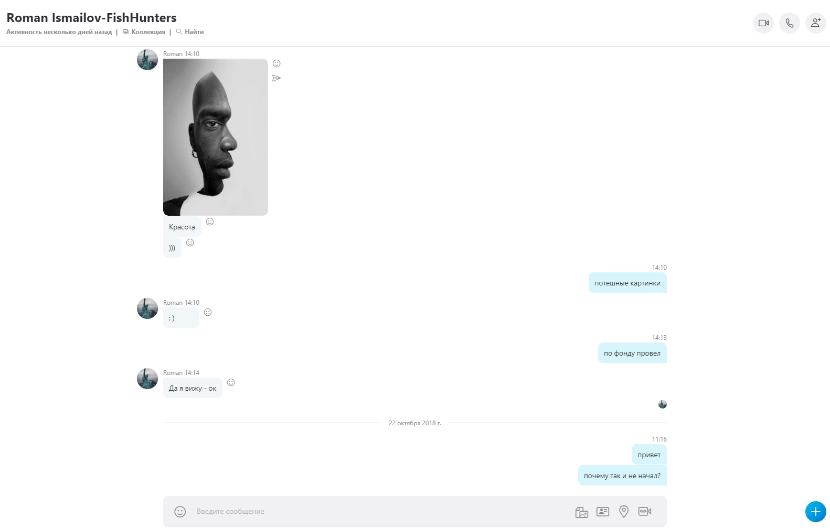Open the Roman Ismailov-FishHunters chat title
This screenshot has width=830, height=530.
pyautogui.click(x=91, y=18)
